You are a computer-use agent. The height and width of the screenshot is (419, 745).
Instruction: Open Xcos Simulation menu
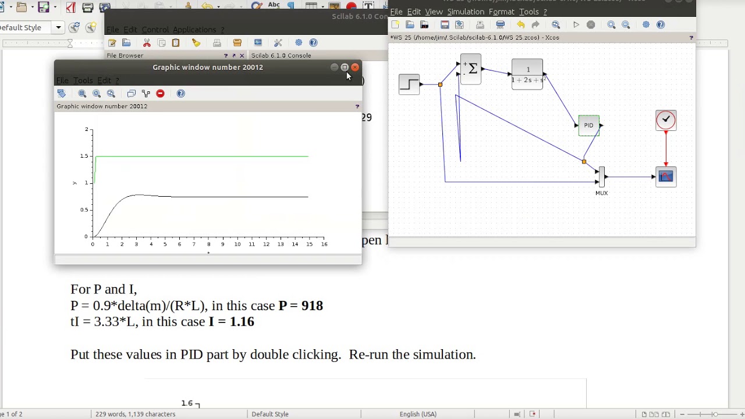pyautogui.click(x=466, y=12)
